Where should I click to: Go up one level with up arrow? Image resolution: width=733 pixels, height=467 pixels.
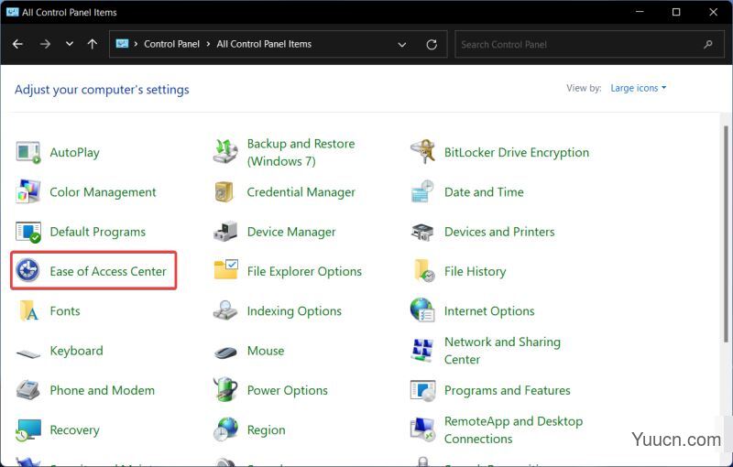93,44
